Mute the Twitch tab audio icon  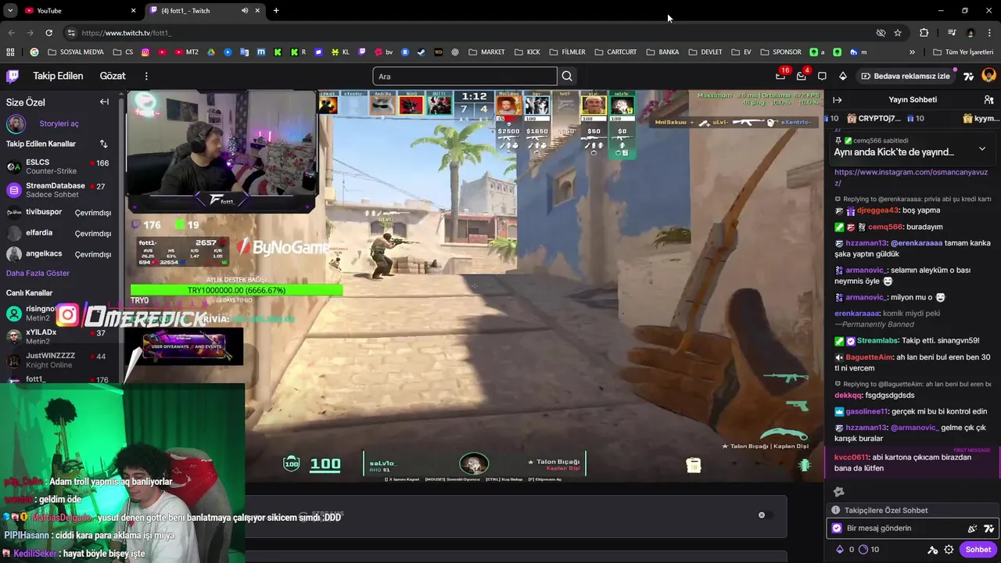pyautogui.click(x=245, y=10)
